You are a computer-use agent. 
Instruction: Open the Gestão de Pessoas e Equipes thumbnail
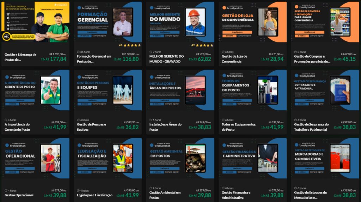pyautogui.click(x=108, y=90)
